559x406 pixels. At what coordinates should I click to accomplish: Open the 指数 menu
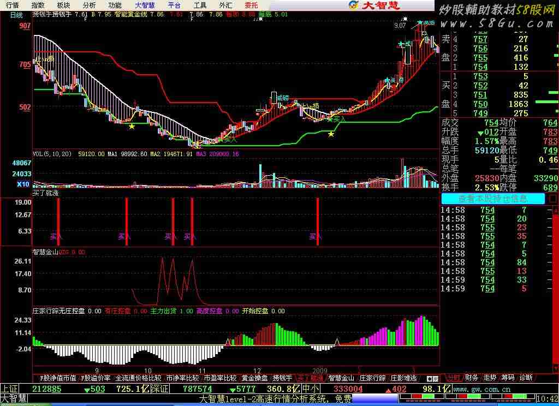[38, 5]
